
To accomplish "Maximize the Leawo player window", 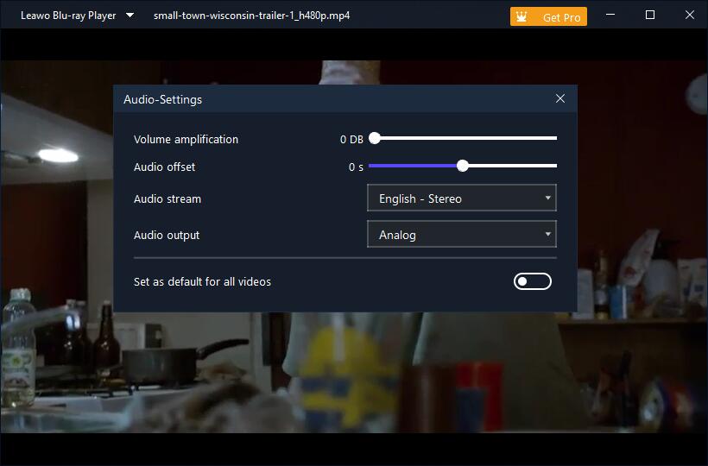I will click(x=650, y=16).
